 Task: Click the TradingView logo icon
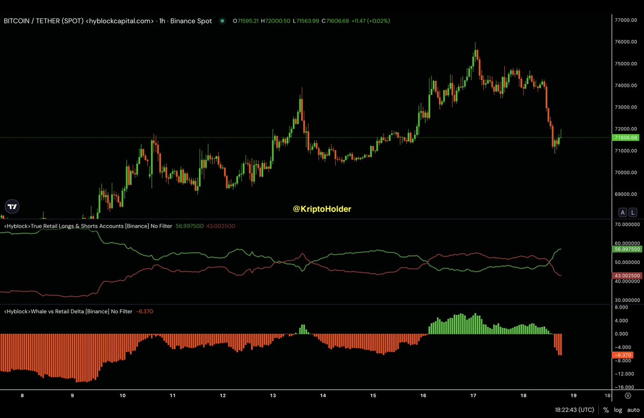[x=12, y=207]
